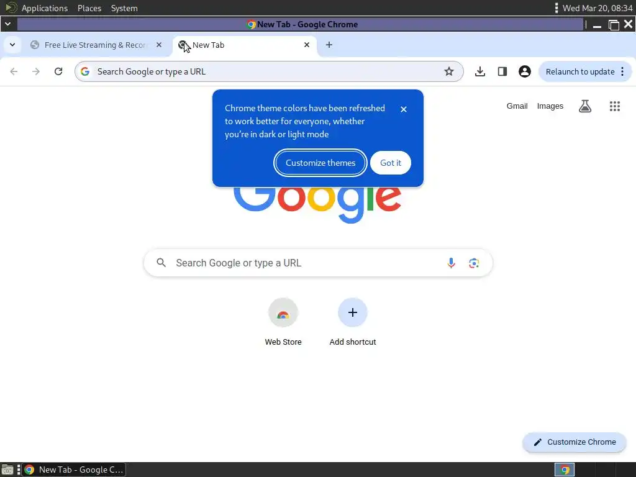This screenshot has height=477, width=636.
Task: Open the Chrome three-dot menu
Action: [622, 71]
